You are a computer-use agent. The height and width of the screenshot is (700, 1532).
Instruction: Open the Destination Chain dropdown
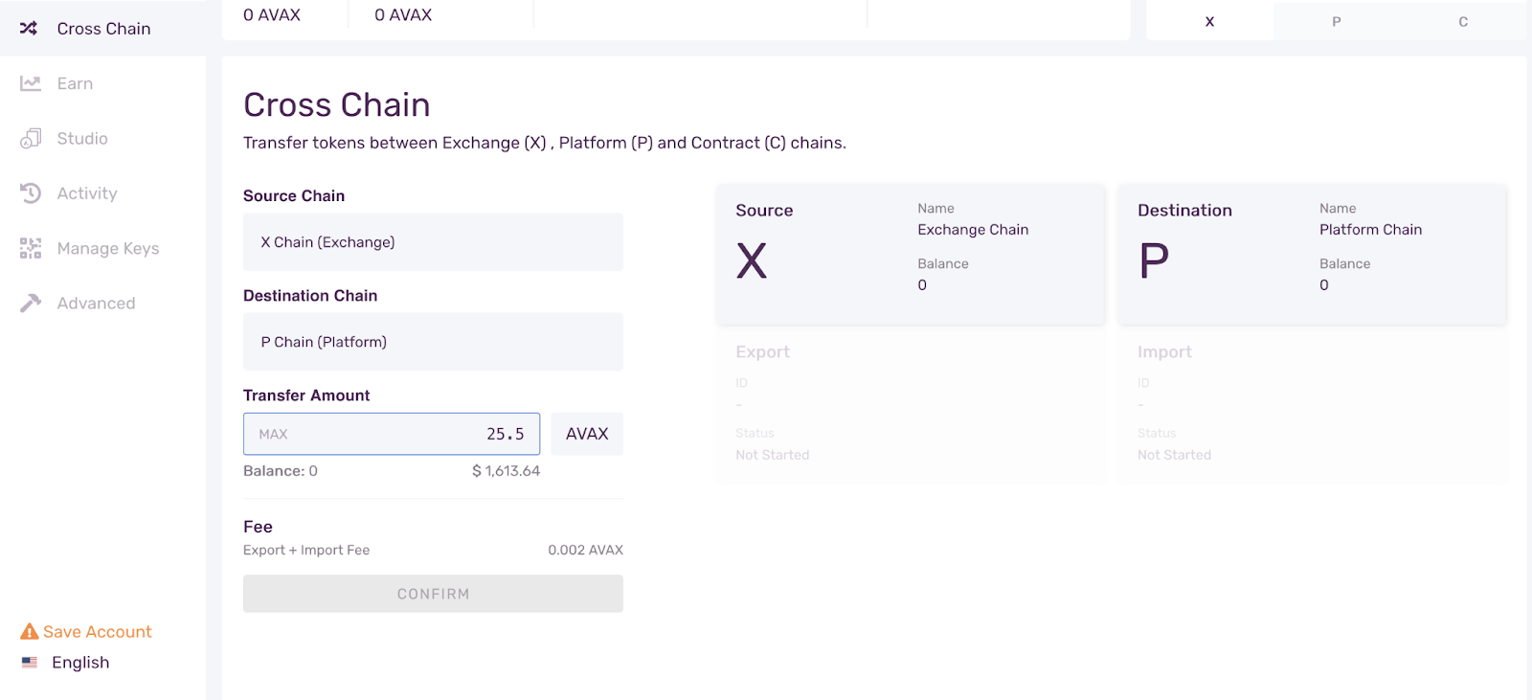point(433,342)
